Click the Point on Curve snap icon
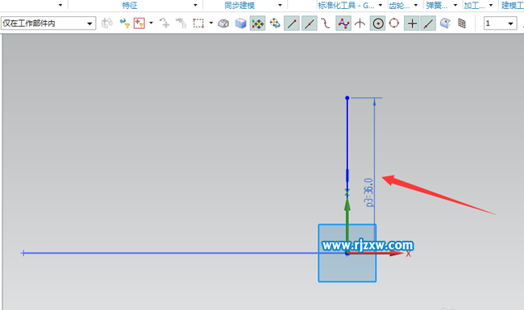 click(428, 23)
